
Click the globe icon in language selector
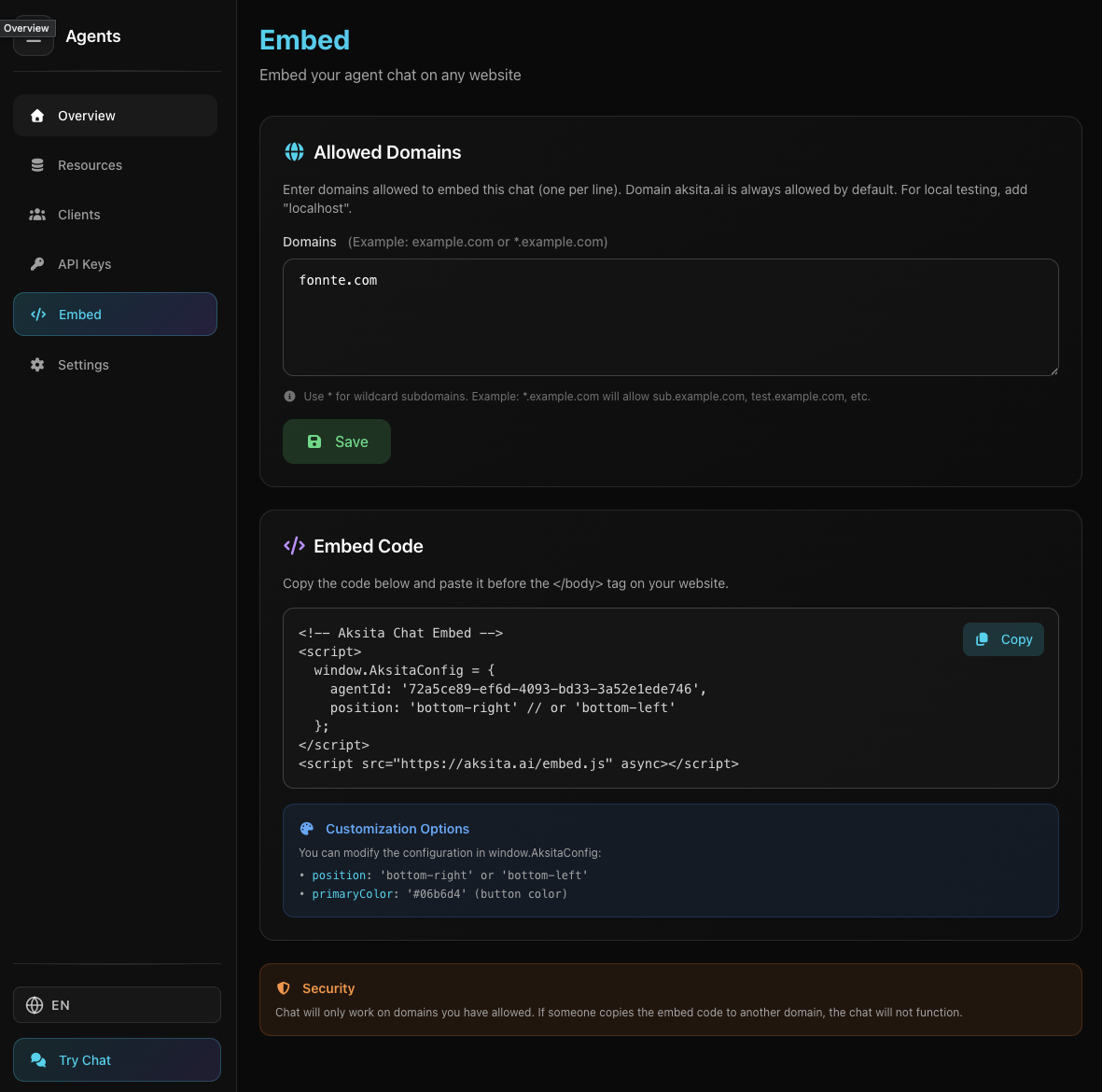point(35,1005)
